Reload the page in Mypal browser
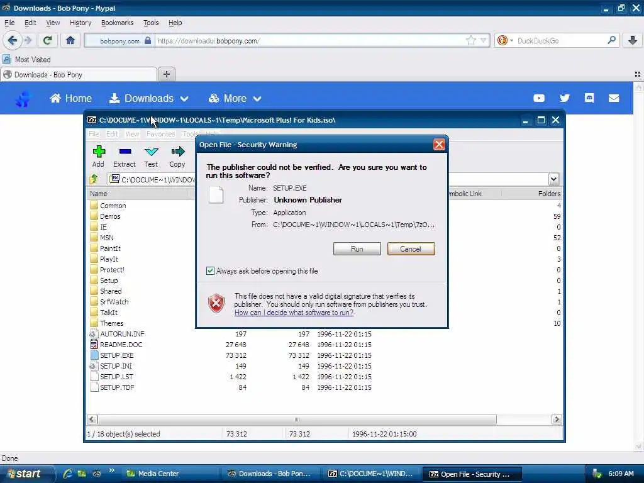 (47, 40)
